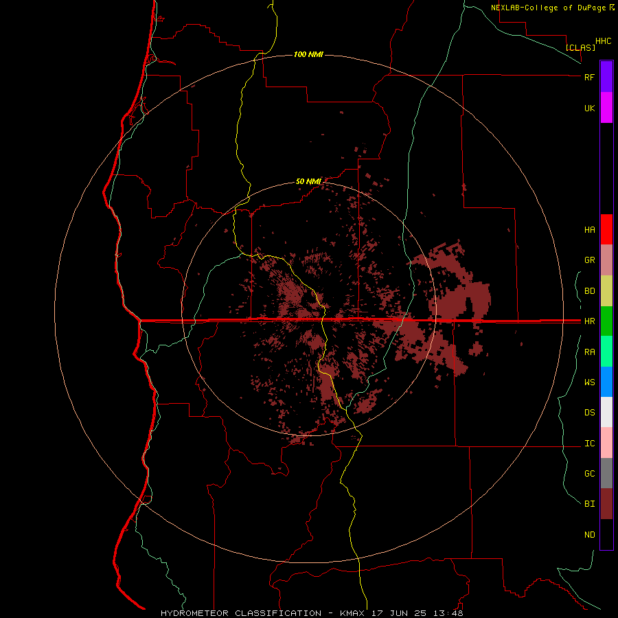Click the HYDROMETEOR CLASSIFICATION title text
Viewport: 618px width, 618px height.
tap(241, 613)
